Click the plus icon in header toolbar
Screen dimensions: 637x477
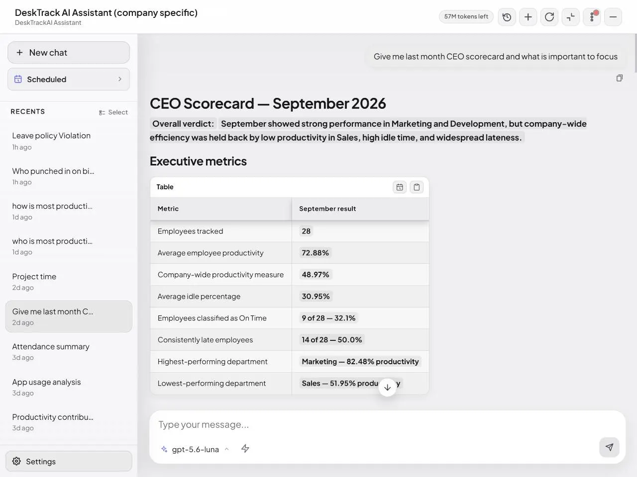(528, 17)
